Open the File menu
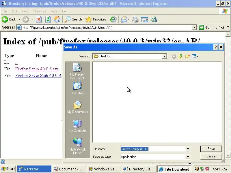Image resolution: width=231 pixels, height=173 pixels. (5, 11)
